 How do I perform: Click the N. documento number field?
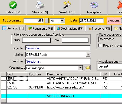34,21
